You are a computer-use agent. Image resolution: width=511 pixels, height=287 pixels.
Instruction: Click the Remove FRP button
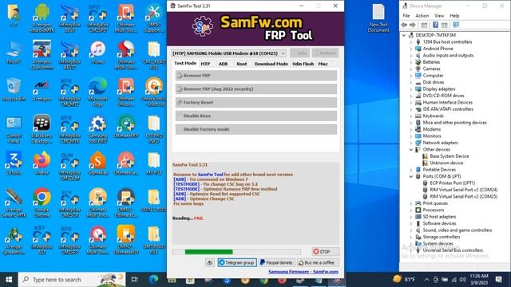256,76
